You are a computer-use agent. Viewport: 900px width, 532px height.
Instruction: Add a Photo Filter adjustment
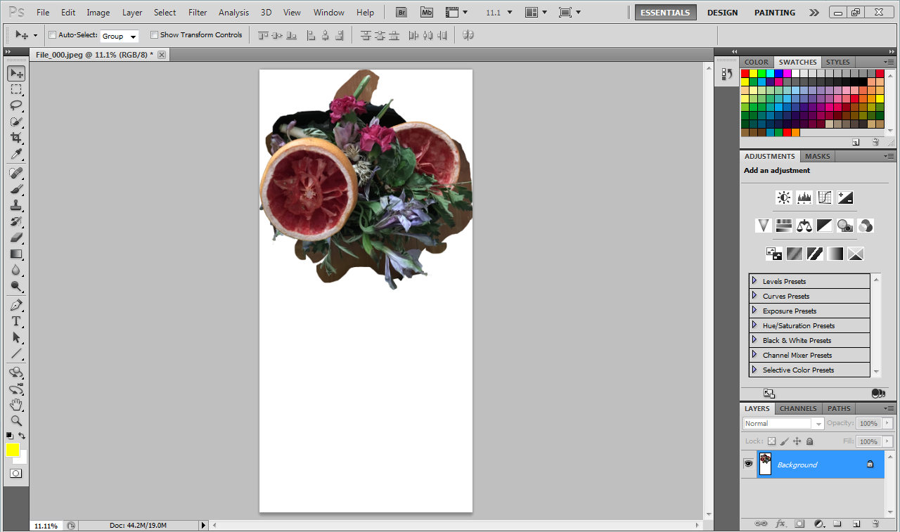coord(845,226)
